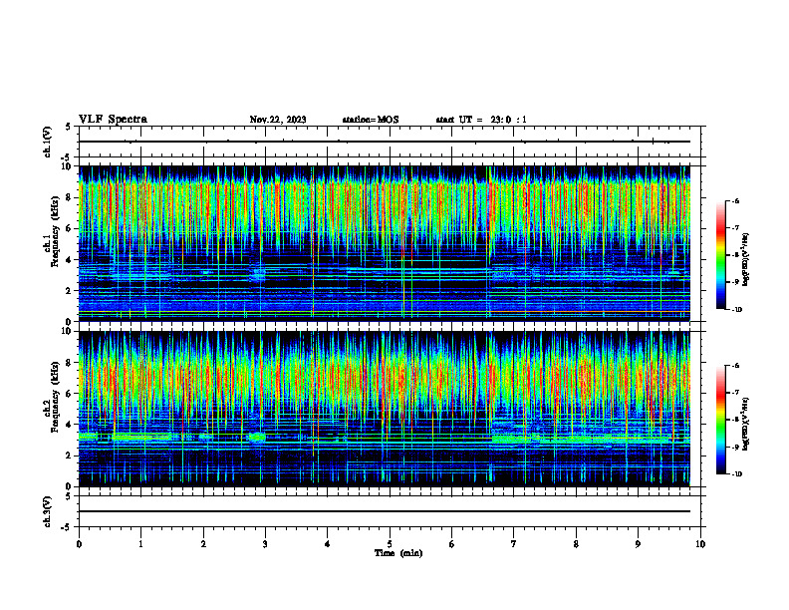Screen dimensions: 789x610
Task: Click time axis tick label '5'
Action: click(390, 544)
